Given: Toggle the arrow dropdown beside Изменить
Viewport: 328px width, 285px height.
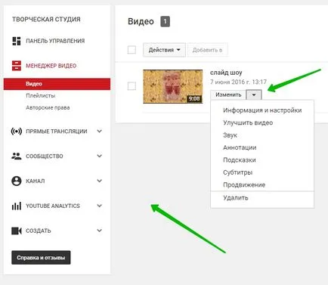Looking at the screenshot, I should click(254, 95).
